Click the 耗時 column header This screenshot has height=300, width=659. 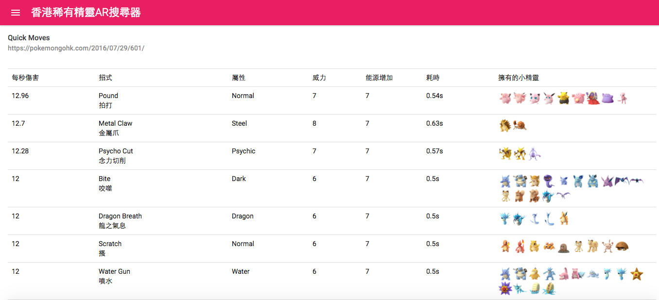pos(433,78)
